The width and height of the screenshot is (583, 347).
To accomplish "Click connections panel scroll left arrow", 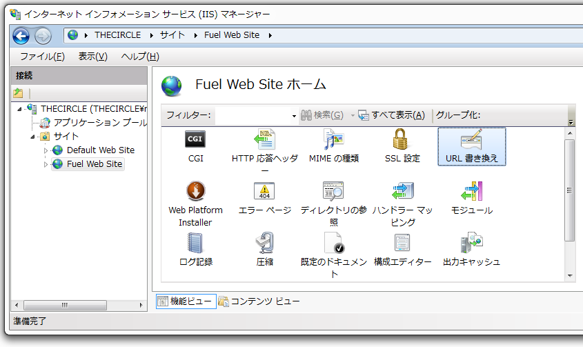I will [17, 306].
